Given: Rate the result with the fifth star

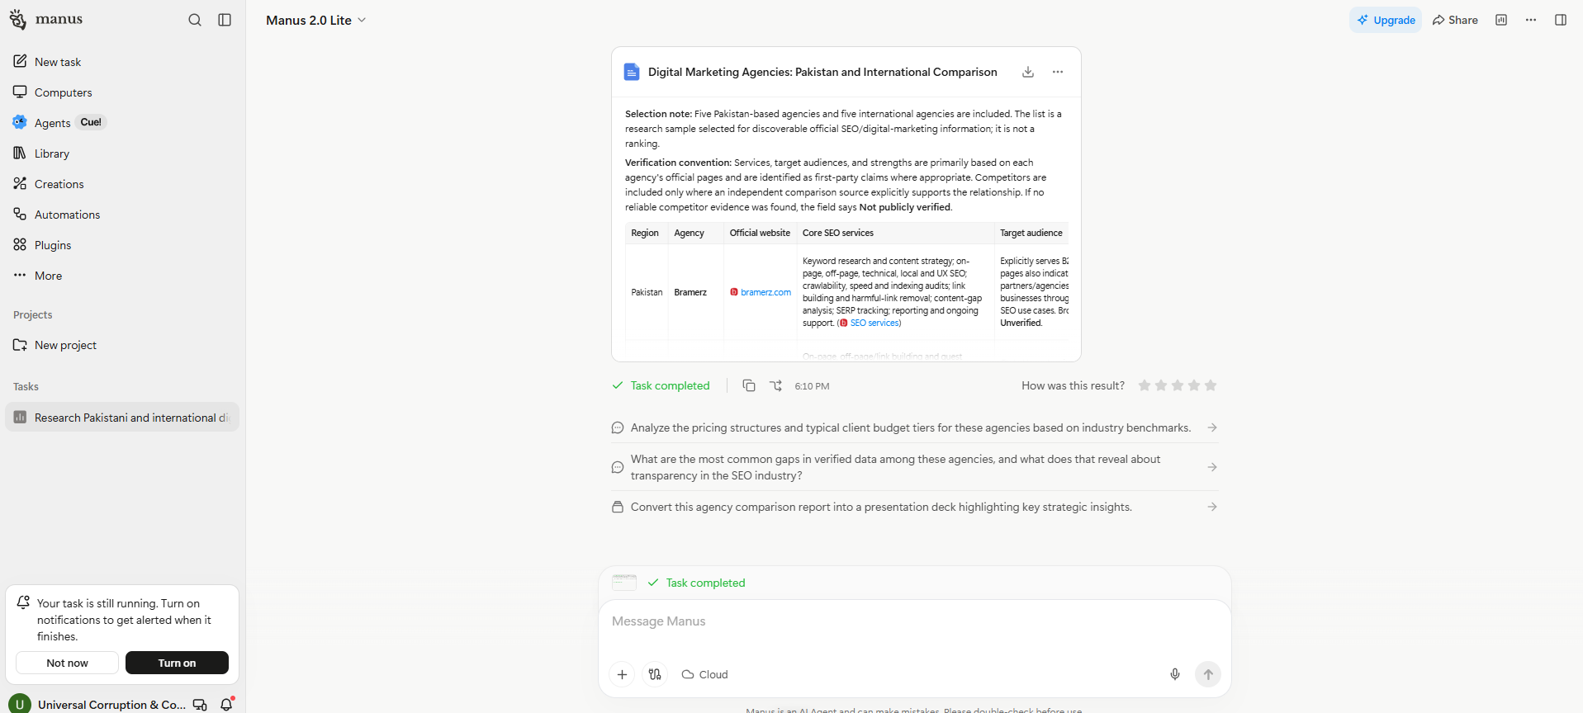Looking at the screenshot, I should click(x=1211, y=385).
